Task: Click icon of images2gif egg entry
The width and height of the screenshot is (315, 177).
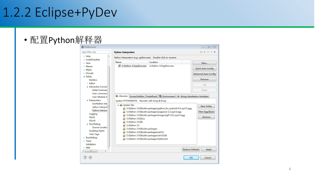Action: click(x=125, y=116)
